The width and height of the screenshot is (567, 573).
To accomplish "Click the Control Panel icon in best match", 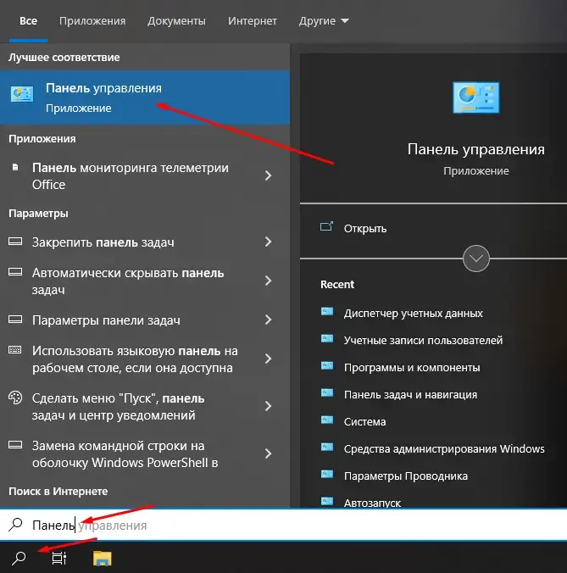I will tap(22, 94).
